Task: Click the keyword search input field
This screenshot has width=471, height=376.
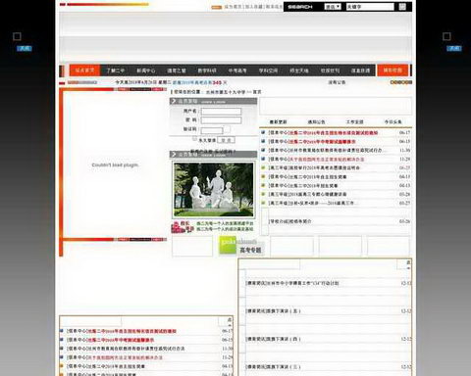Action: point(370,7)
